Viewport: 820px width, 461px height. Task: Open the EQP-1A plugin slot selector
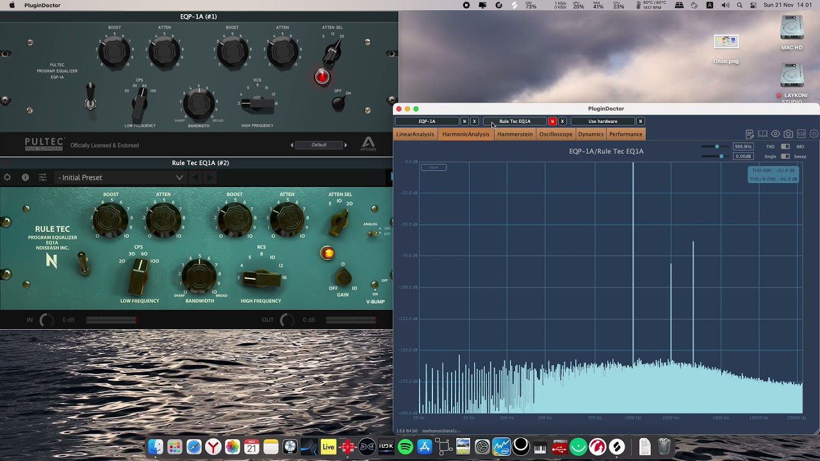coord(427,121)
